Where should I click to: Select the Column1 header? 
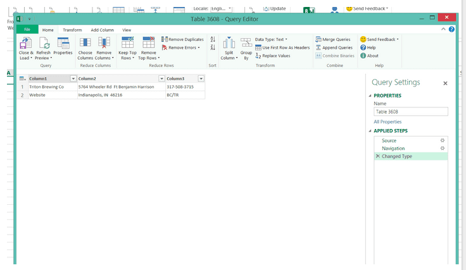coord(49,78)
